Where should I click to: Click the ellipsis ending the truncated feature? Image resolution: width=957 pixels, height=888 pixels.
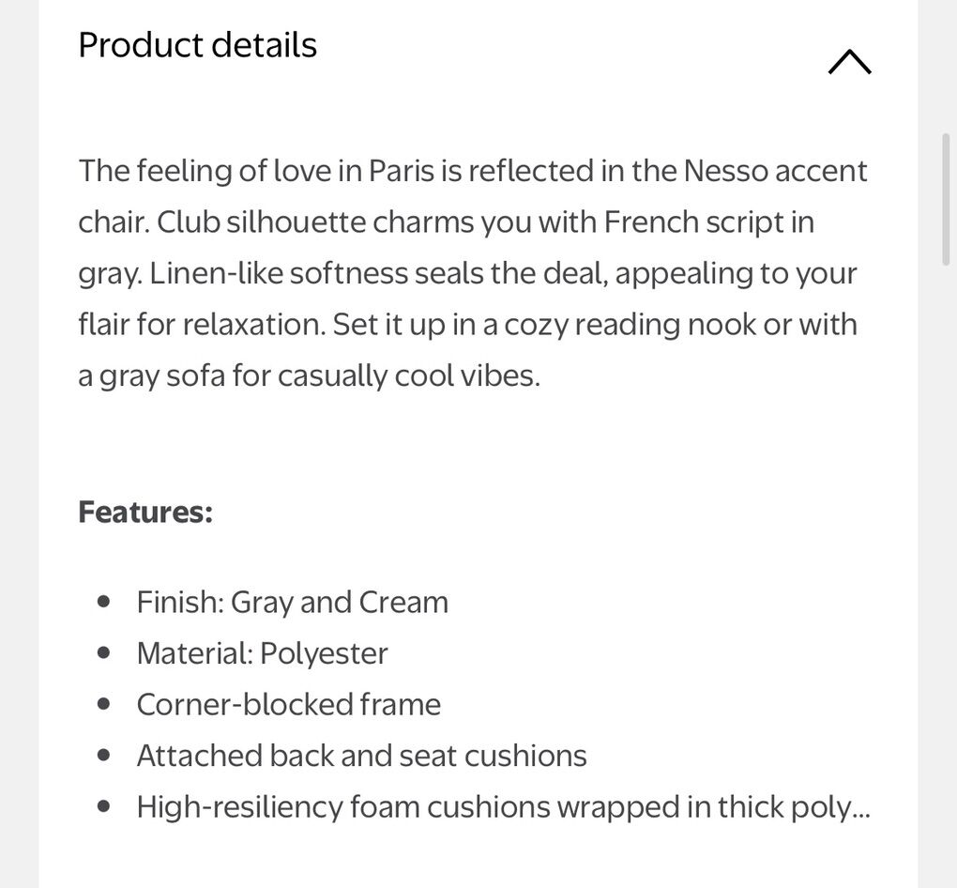[x=861, y=809]
